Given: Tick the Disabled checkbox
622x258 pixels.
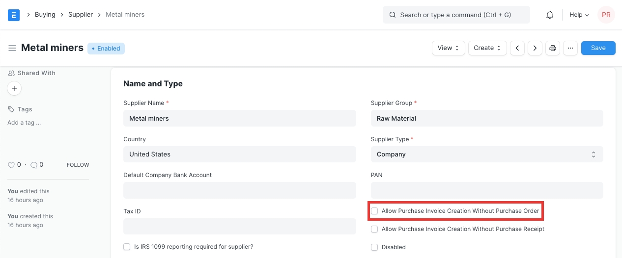Looking at the screenshot, I should (x=375, y=247).
